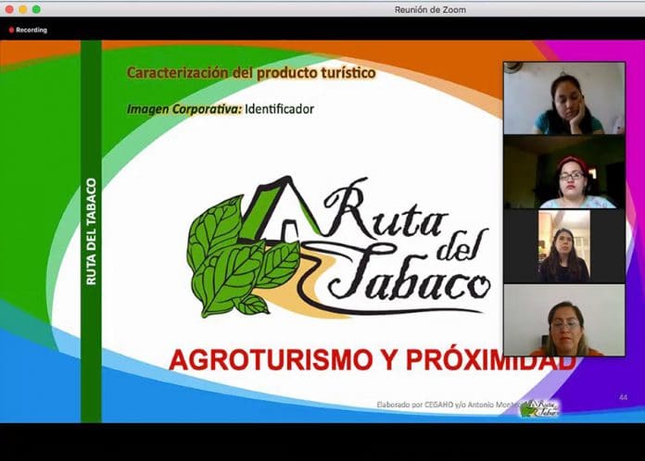Click the vertical 'RUTA DEL TABACO' sidebar text
Viewport: 645px width, 461px height.
[x=91, y=231]
